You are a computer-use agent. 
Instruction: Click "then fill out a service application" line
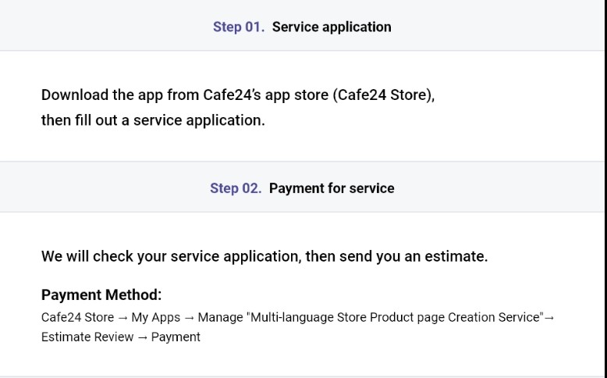(x=153, y=120)
